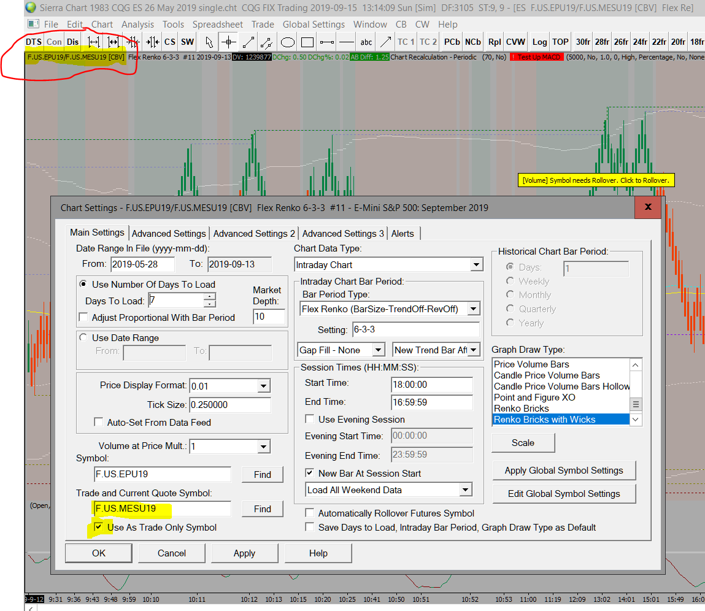Open the Chart Data Type dropdown

click(476, 265)
